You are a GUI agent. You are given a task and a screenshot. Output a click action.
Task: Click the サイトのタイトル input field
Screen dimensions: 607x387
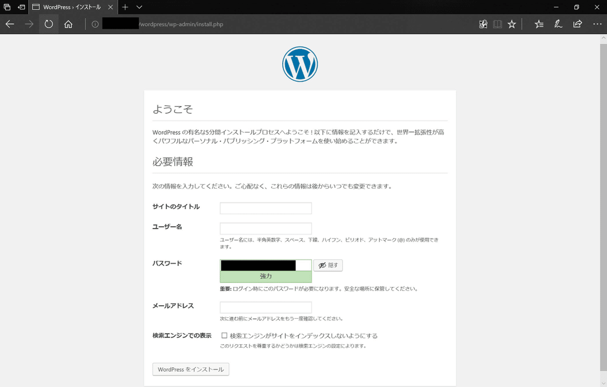(x=266, y=208)
